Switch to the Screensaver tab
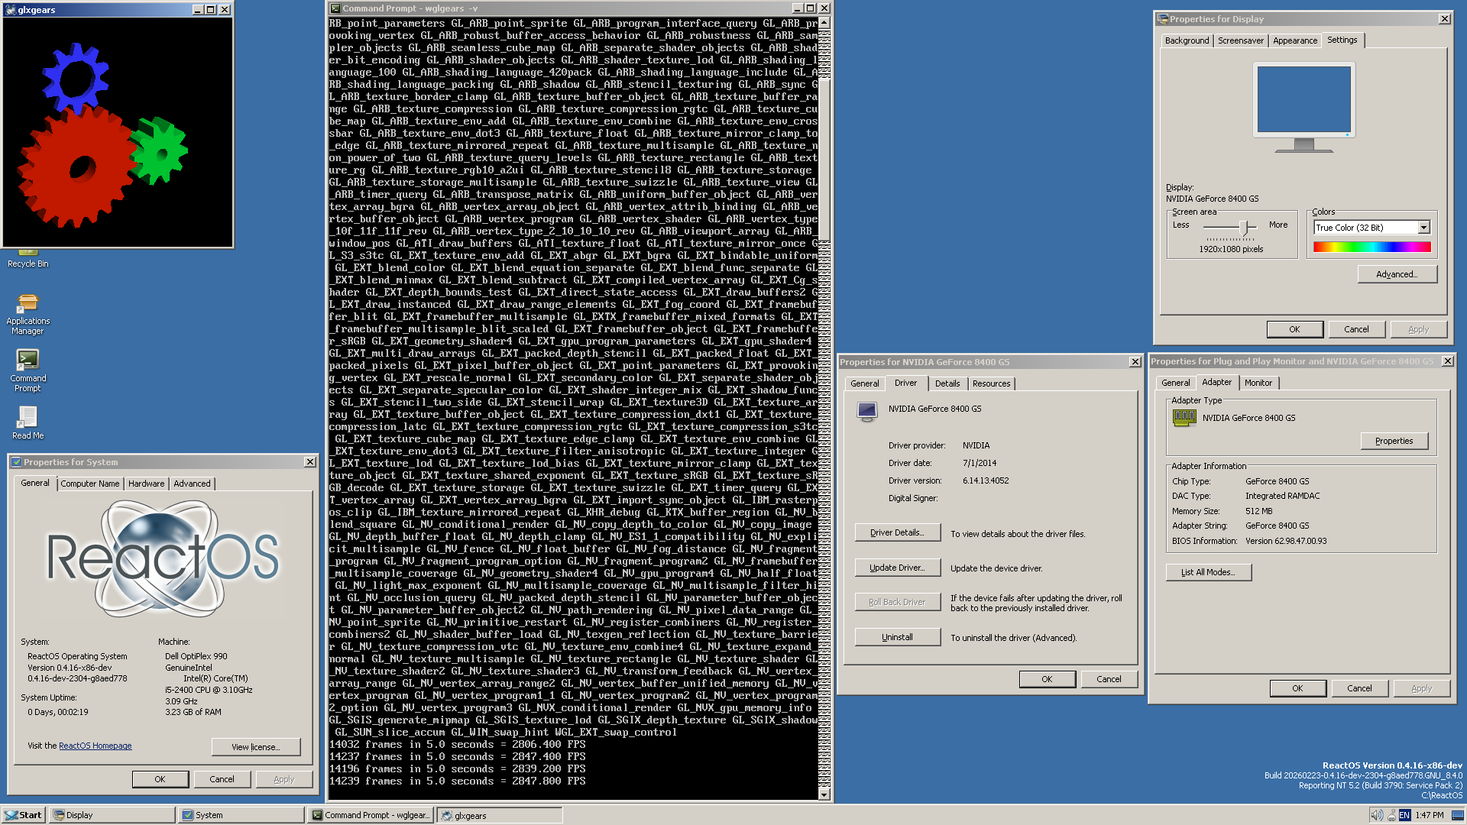The image size is (1467, 825). tap(1240, 40)
